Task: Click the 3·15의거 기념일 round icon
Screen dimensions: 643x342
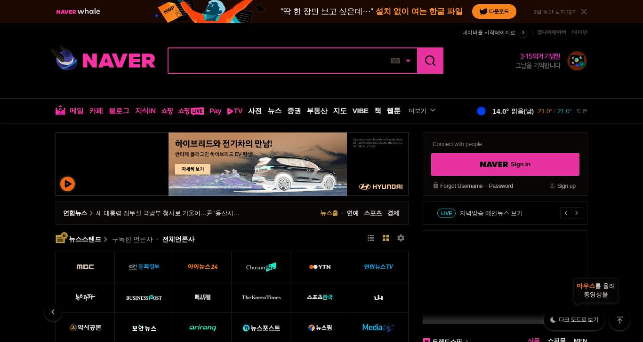Action: [x=577, y=61]
